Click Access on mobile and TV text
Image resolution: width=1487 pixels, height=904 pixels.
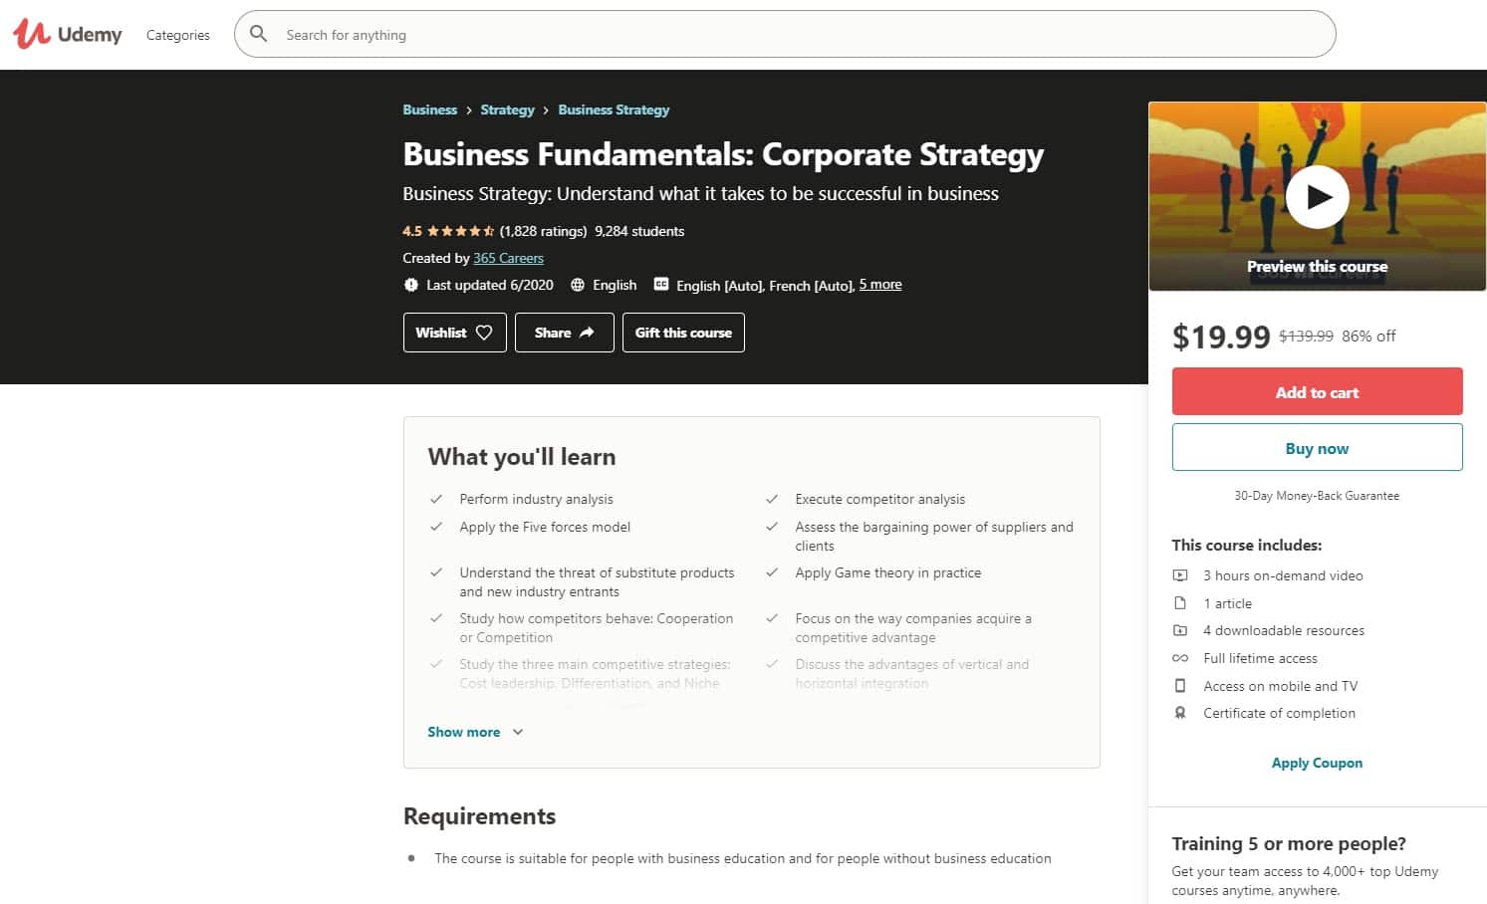1280,686
